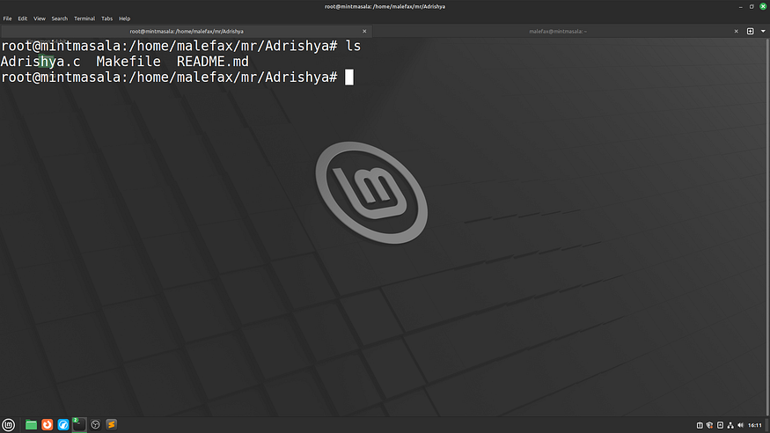Click the terminal scrollbar
Screen dimensions: 770x433
pos(767,227)
